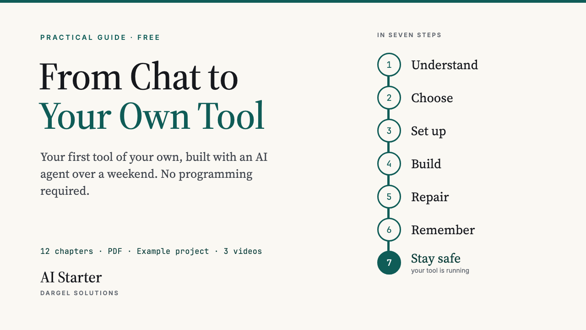Click the 'AI Starter' brand name
This screenshot has height=330, width=586.
tap(71, 277)
